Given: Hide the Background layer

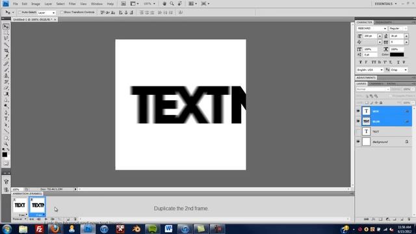Looking at the screenshot, I should (358, 142).
